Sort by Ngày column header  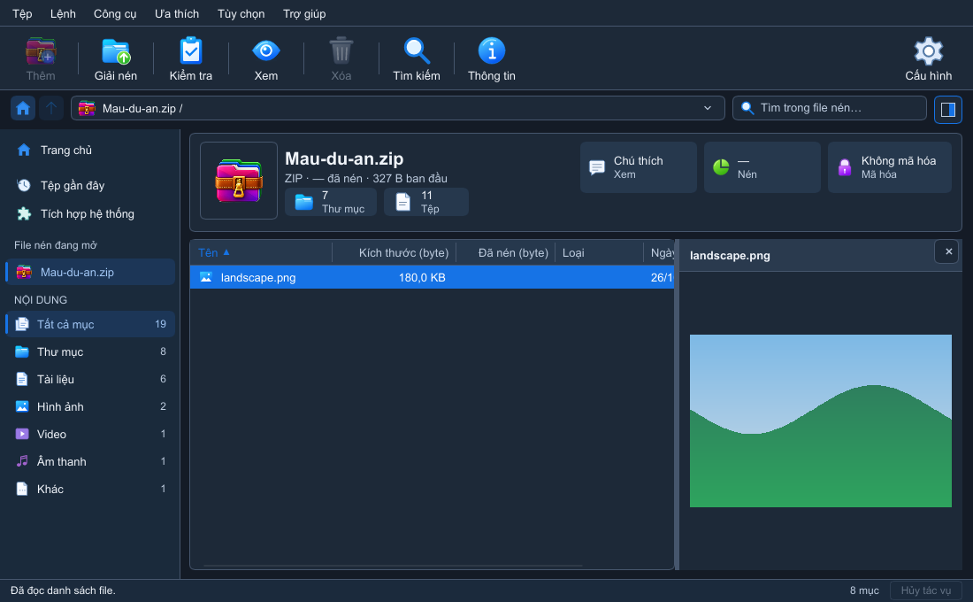coord(659,253)
